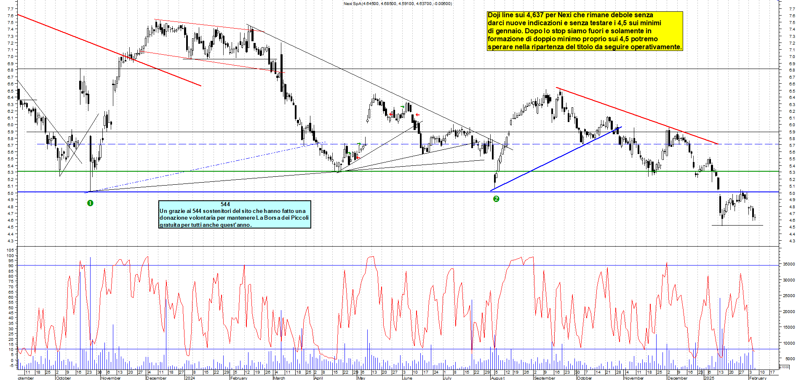Click the '2024' year label on time axis
The image size is (796, 380).
point(190,378)
